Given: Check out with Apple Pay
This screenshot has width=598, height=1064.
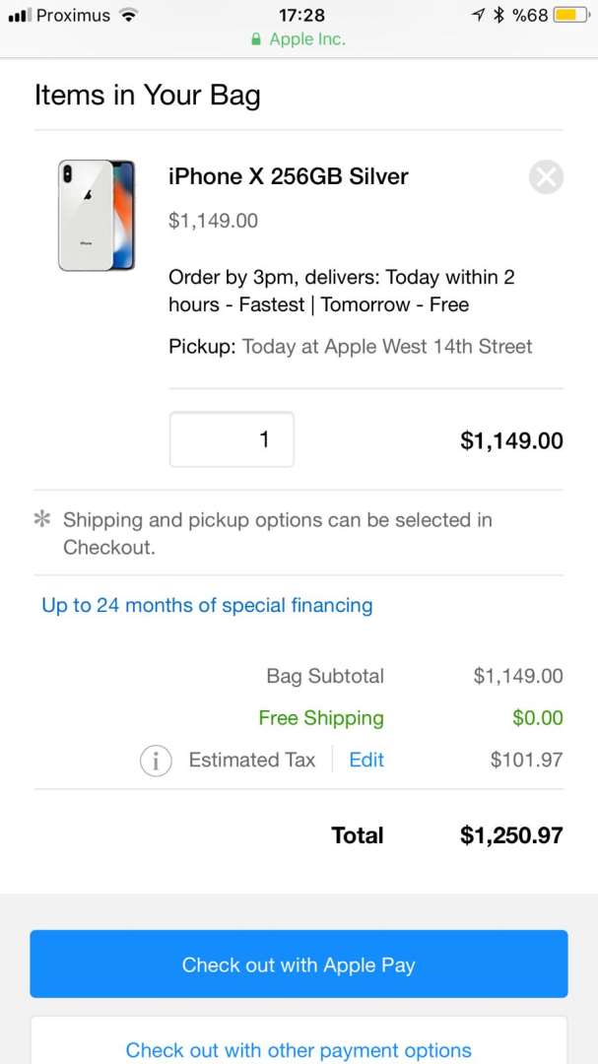Looking at the screenshot, I should click(x=299, y=964).
